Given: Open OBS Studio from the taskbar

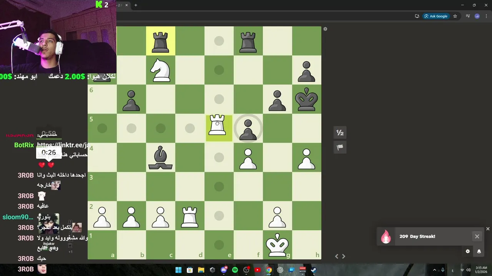Looking at the screenshot, I should click(x=246, y=270).
